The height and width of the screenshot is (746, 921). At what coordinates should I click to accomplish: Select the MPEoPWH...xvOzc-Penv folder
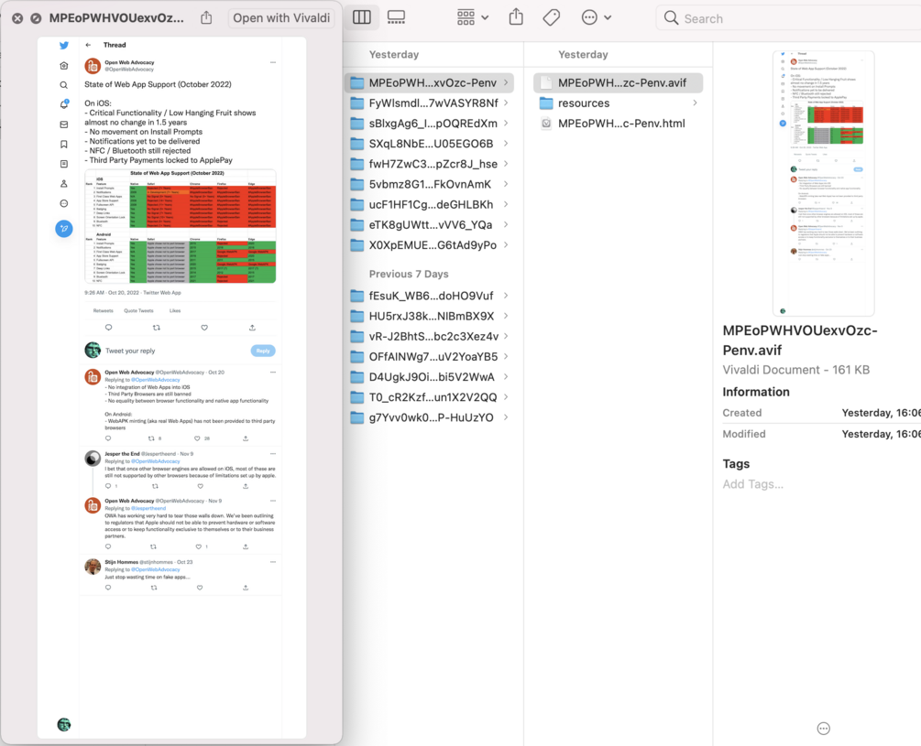point(430,82)
